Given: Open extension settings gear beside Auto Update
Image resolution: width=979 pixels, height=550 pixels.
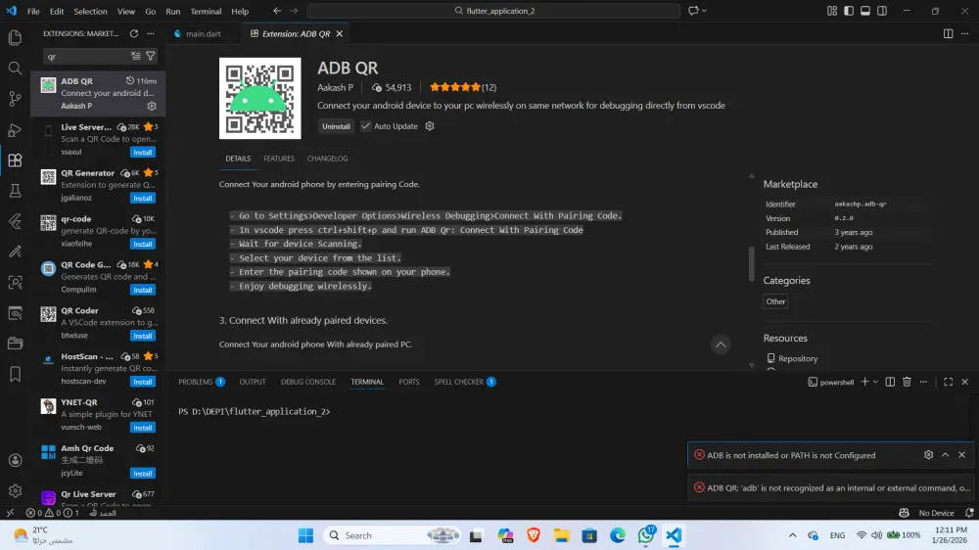Looking at the screenshot, I should coord(430,126).
